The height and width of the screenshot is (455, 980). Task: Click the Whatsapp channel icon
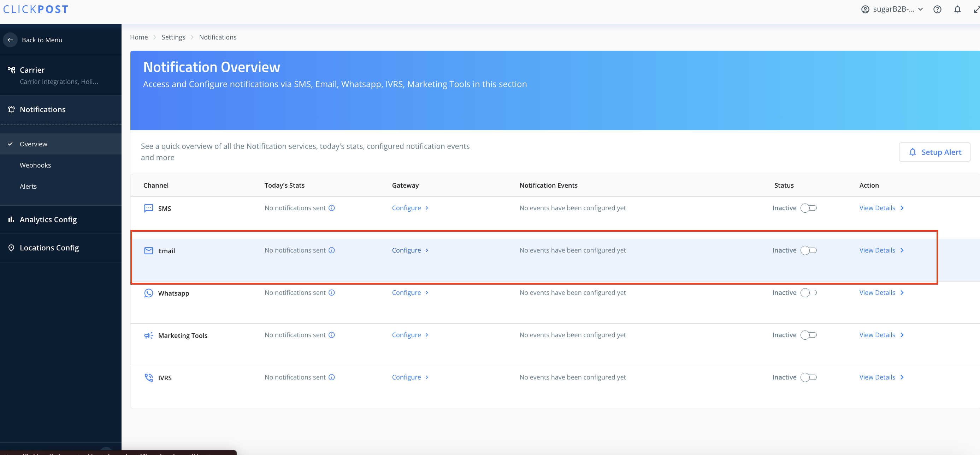point(148,293)
